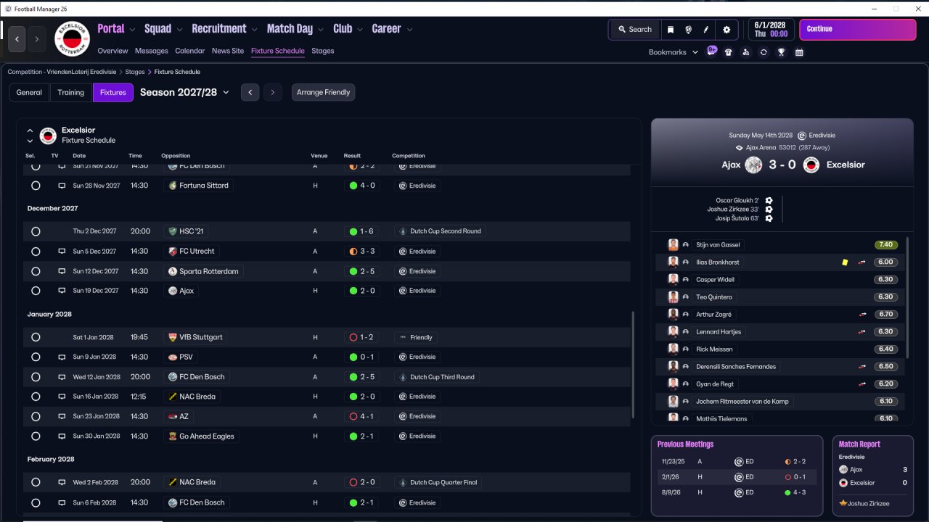Click the shirt squad bookmark icon
Screen dimensions: 929x522
coord(729,52)
